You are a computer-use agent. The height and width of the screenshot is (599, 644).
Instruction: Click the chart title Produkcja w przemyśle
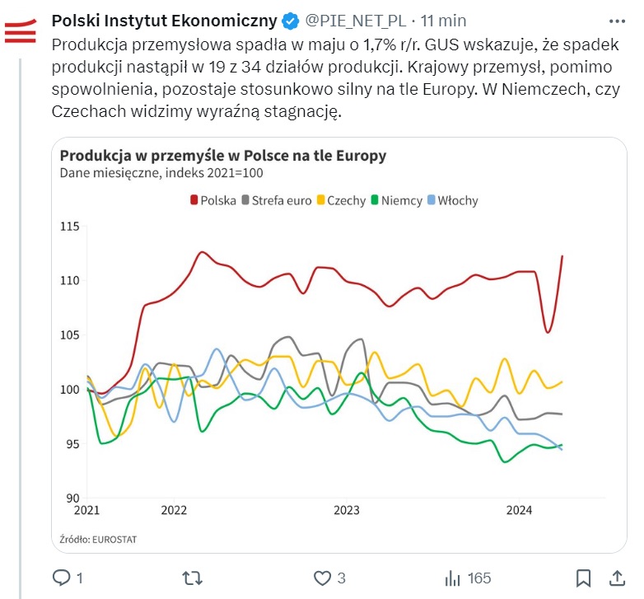point(222,155)
